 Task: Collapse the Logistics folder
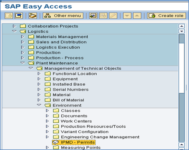click(x=14, y=31)
